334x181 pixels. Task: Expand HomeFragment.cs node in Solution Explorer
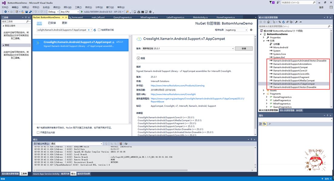[266, 97]
